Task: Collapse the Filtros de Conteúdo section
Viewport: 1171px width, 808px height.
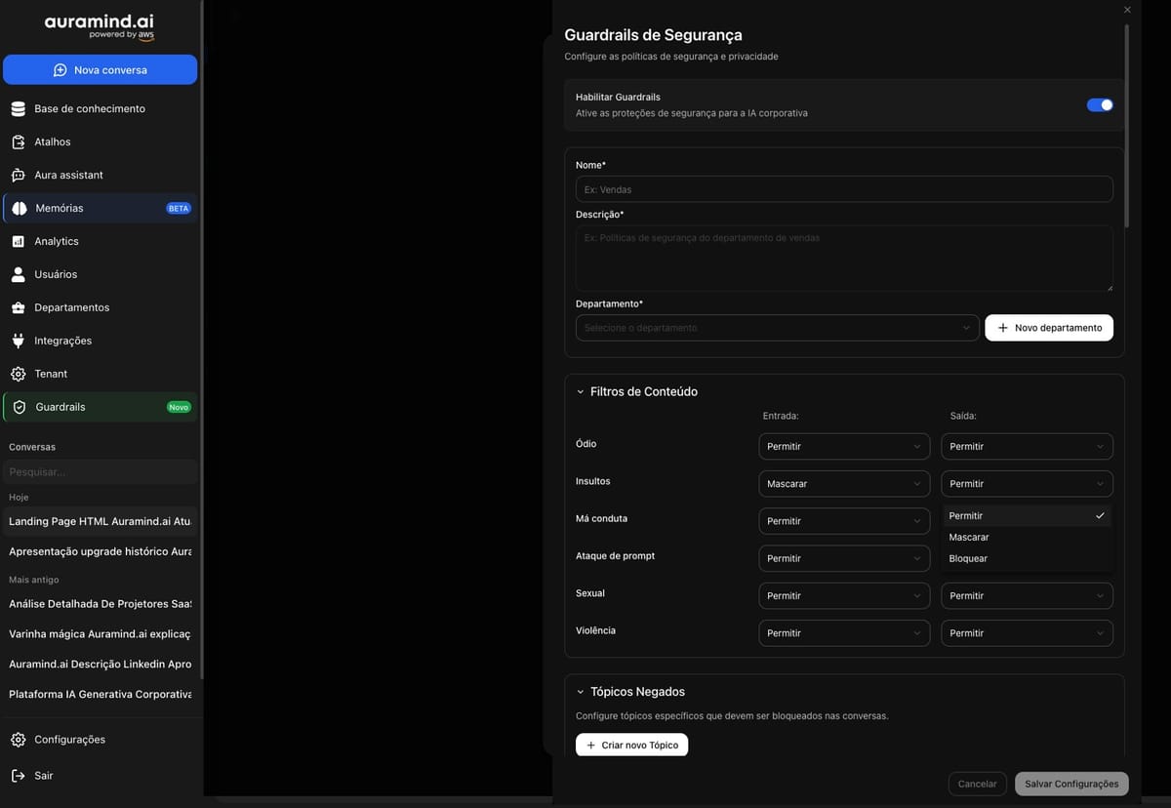Action: point(580,391)
